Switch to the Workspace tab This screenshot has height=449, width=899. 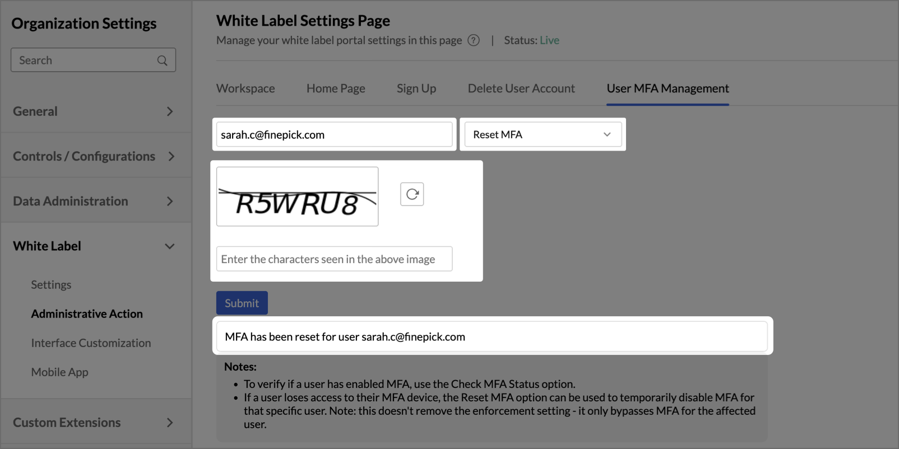click(245, 88)
